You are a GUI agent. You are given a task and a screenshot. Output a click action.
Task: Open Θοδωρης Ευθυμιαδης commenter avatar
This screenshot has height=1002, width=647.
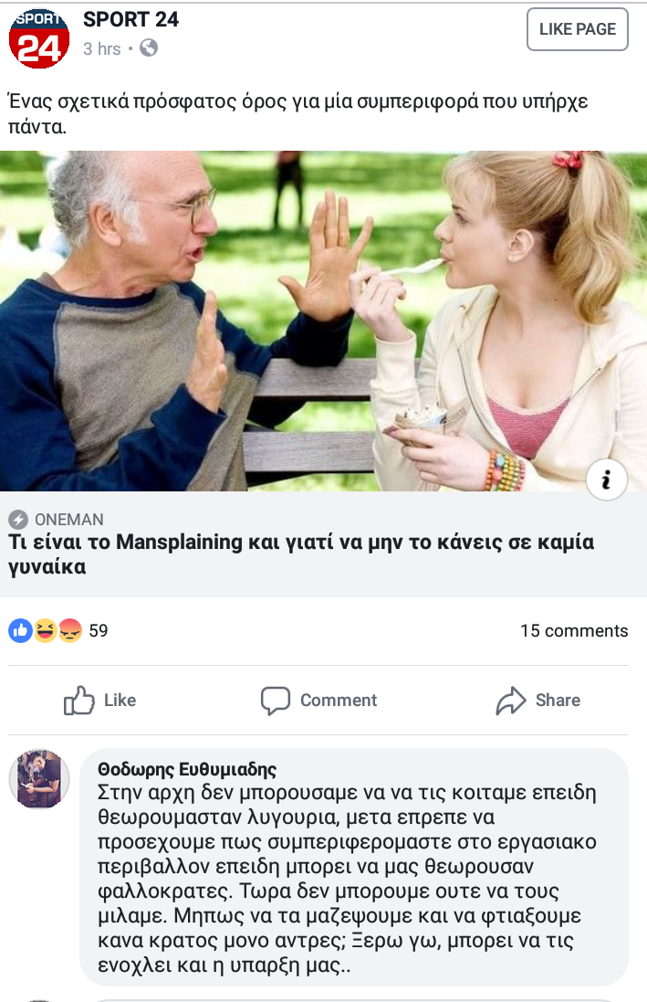pyautogui.click(x=39, y=780)
